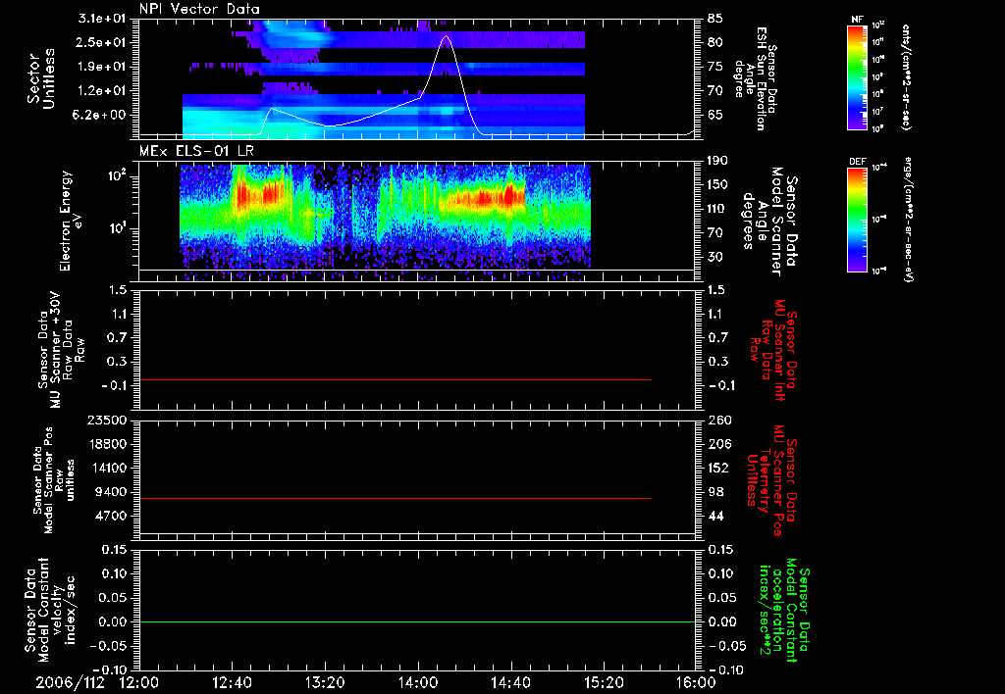The width and height of the screenshot is (1005, 694).
Task: Click the Model Scanner Pos Raw axis title
Action: pyautogui.click(x=54, y=479)
